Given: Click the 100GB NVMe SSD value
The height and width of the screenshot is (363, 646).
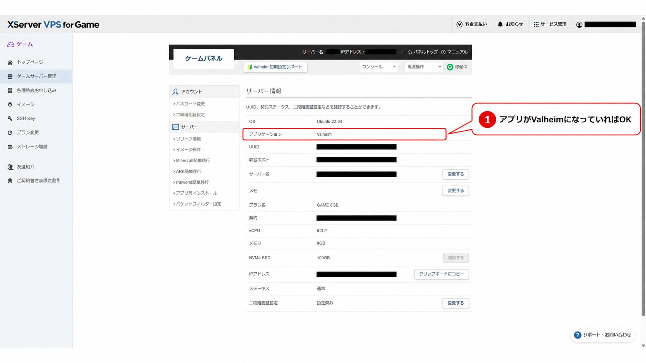Looking at the screenshot, I should (323, 258).
